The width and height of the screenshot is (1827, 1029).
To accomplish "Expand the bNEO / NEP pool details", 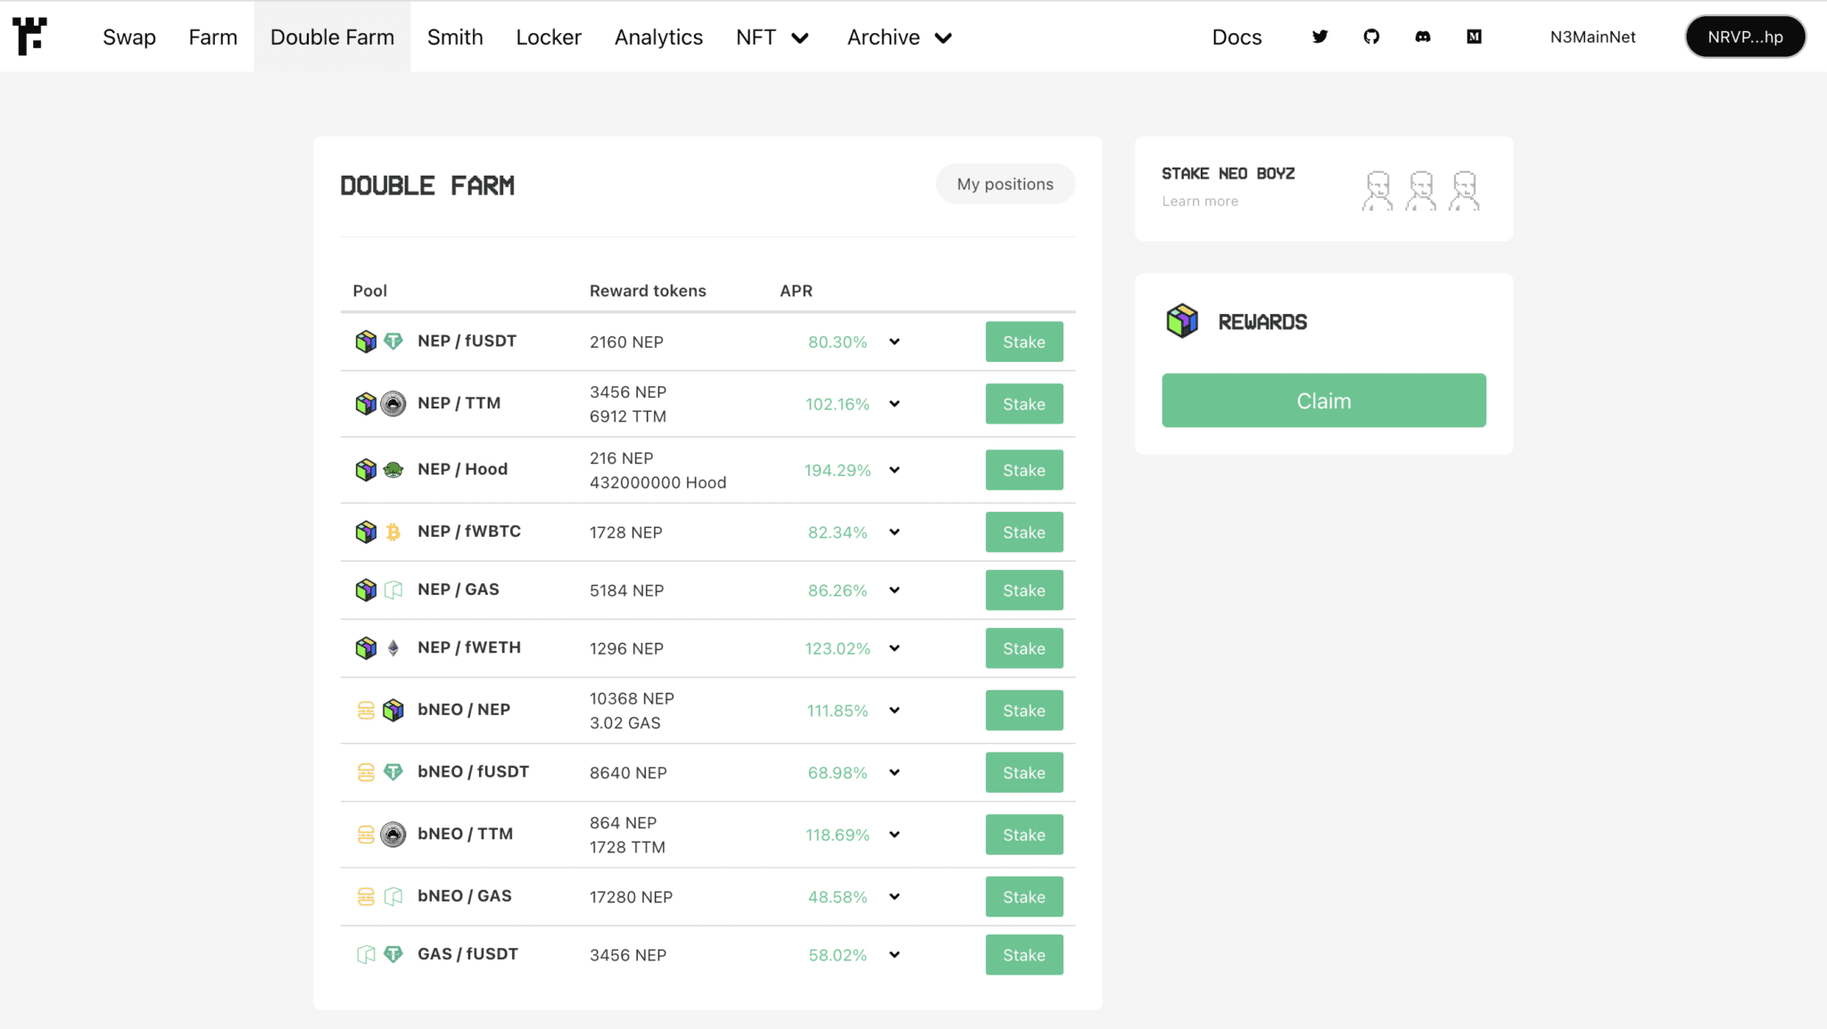I will [x=894, y=711].
